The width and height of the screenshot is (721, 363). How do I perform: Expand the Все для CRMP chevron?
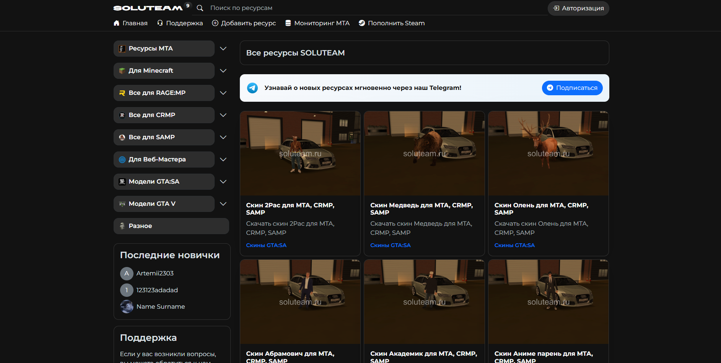click(x=223, y=115)
